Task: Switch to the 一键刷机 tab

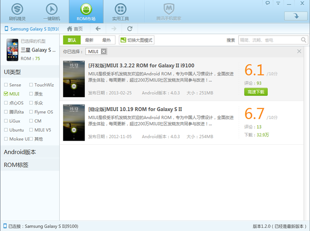Action: [52, 12]
